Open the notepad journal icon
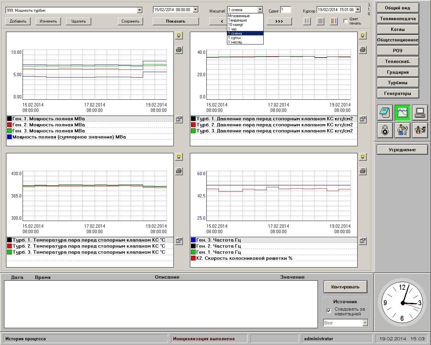 point(385,113)
